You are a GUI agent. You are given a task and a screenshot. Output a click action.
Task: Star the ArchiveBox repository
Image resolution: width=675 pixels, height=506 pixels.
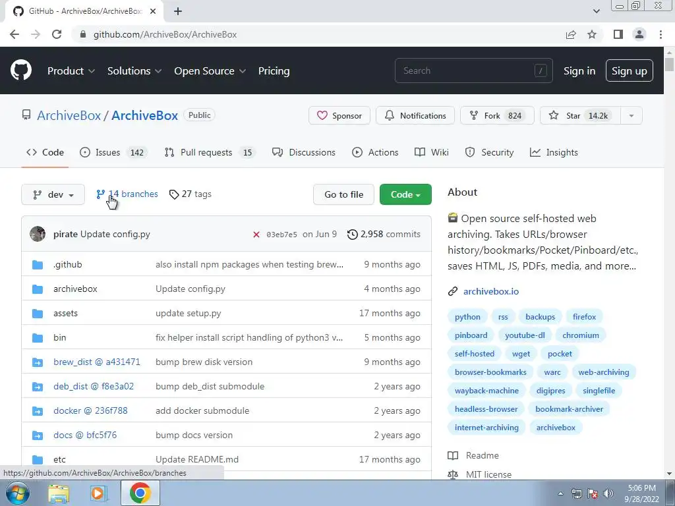point(580,115)
